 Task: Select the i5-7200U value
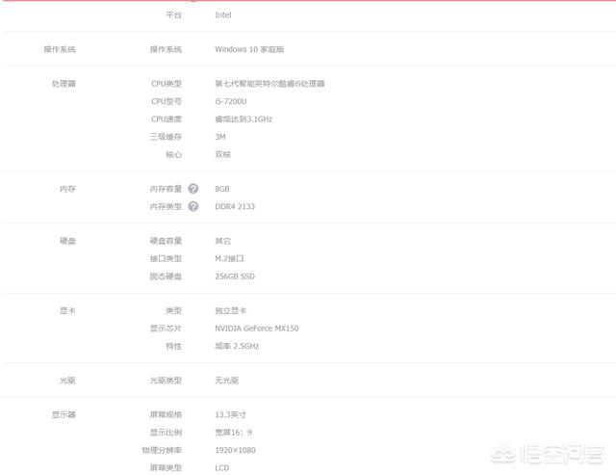point(231,101)
